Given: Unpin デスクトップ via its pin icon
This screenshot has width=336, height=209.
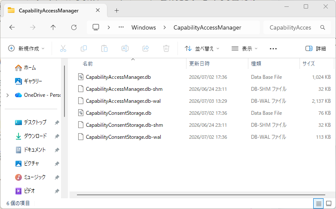Looking at the screenshot, I should 57,122.
